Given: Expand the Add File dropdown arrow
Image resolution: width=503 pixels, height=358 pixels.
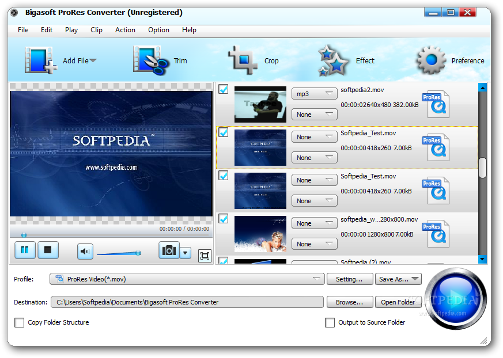Looking at the screenshot, I should click(x=93, y=60).
